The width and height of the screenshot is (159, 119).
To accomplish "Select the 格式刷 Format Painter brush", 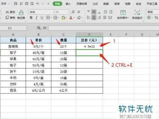I will tap(21, 15).
